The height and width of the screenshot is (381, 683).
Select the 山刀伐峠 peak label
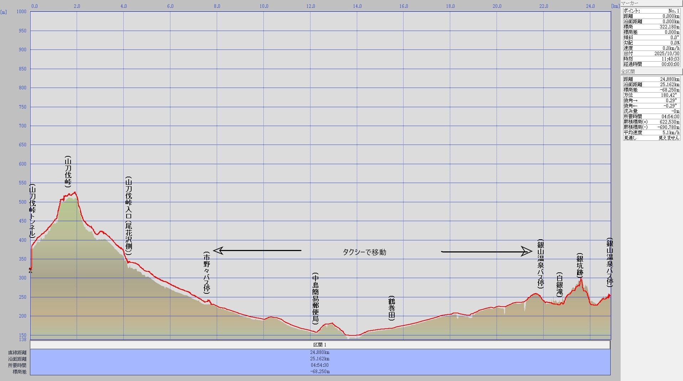pos(68,172)
